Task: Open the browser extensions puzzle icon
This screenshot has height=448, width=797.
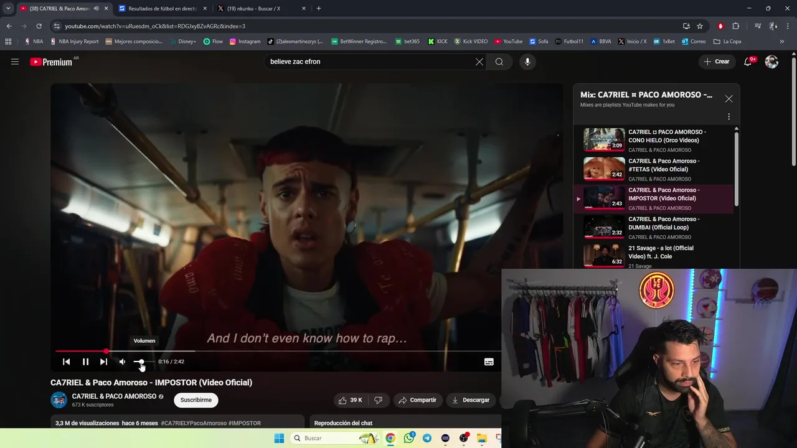Action: click(x=735, y=26)
